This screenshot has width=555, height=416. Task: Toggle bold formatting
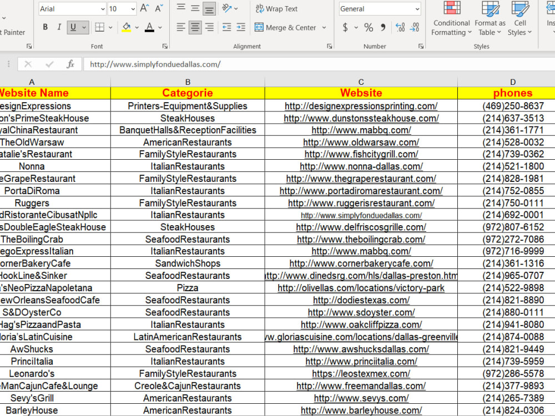click(46, 27)
